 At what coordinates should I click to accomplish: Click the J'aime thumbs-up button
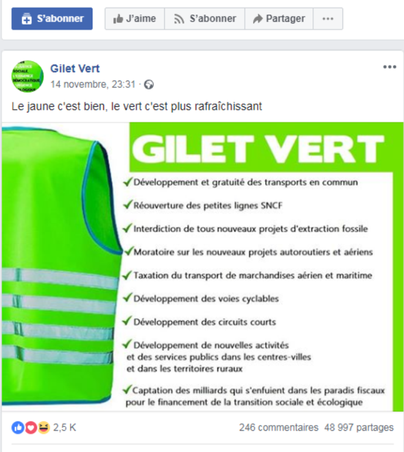pos(135,19)
